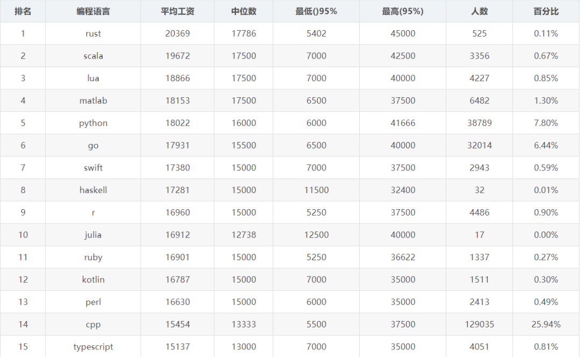580x357 pixels.
Task: Click percentage 7.80% in python row
Action: (x=546, y=123)
